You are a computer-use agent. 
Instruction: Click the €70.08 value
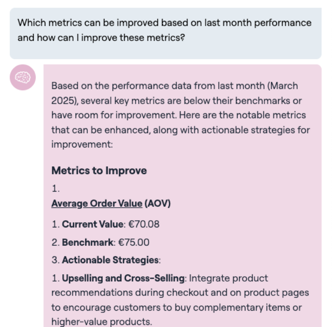point(144,224)
